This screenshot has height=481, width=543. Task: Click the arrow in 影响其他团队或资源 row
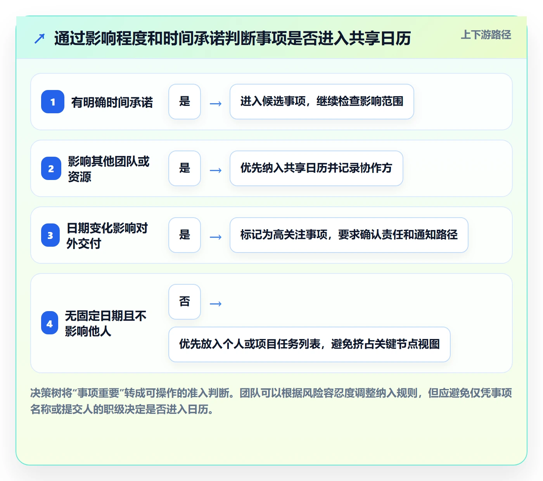216,170
